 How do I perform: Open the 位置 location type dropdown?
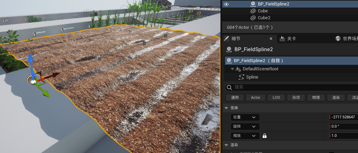coord(245,117)
